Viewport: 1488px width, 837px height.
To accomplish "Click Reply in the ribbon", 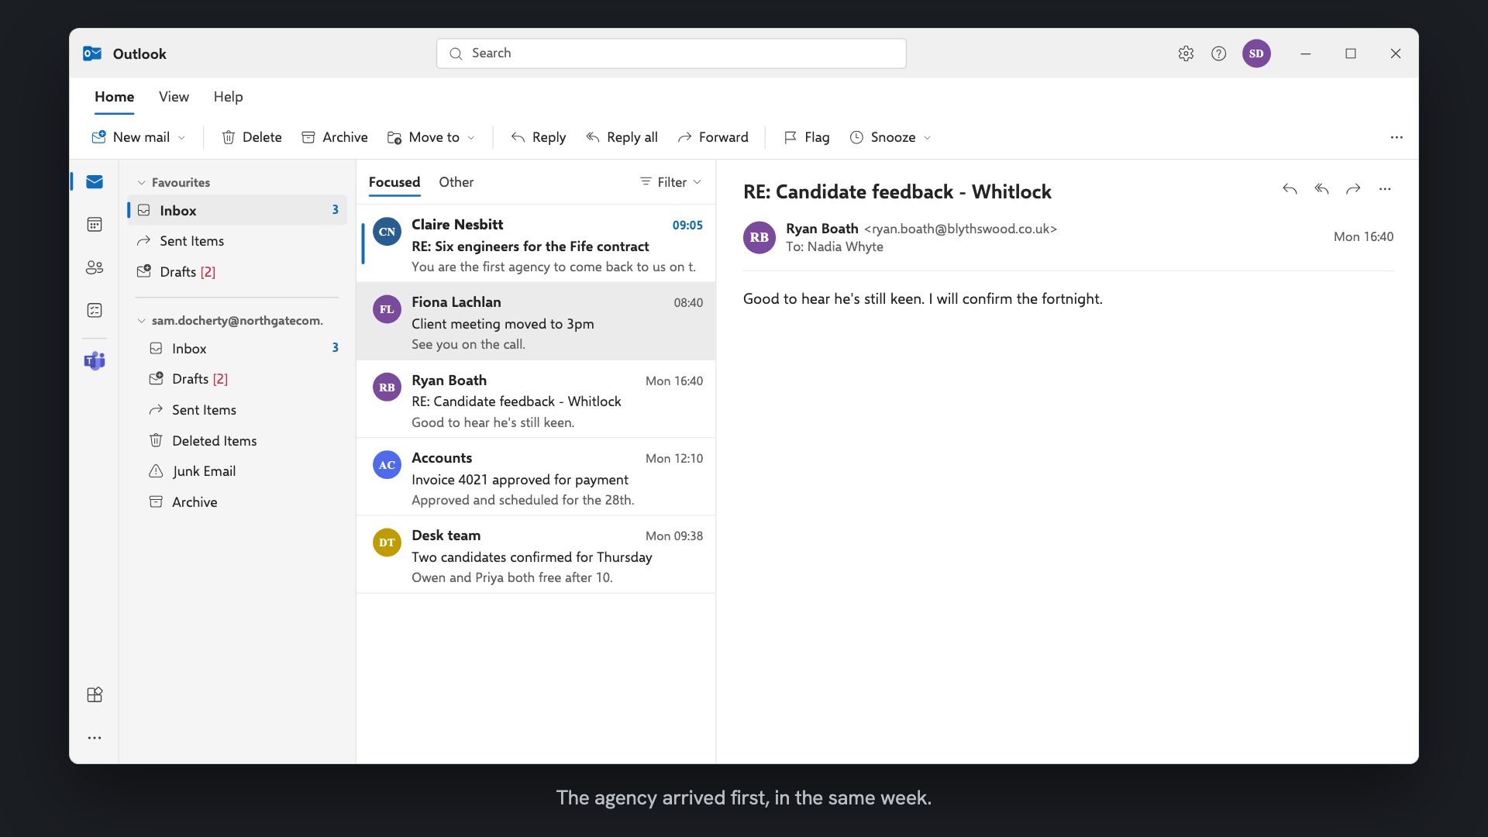I will pyautogui.click(x=539, y=137).
